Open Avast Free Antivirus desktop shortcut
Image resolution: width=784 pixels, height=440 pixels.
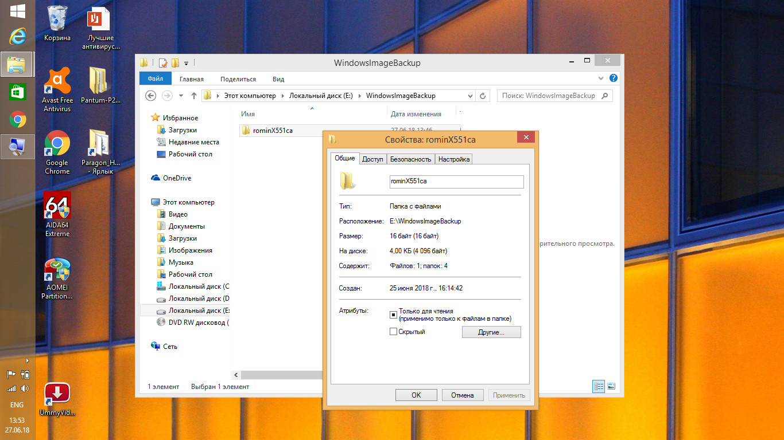pos(57,82)
